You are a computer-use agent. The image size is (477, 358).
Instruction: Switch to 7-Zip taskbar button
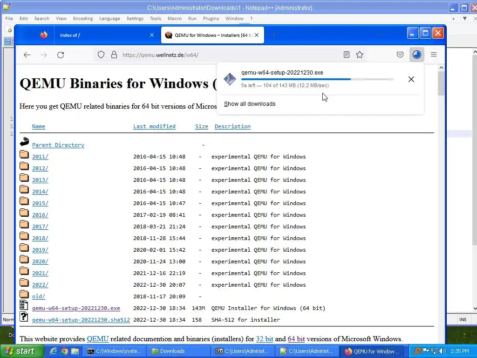(242, 351)
